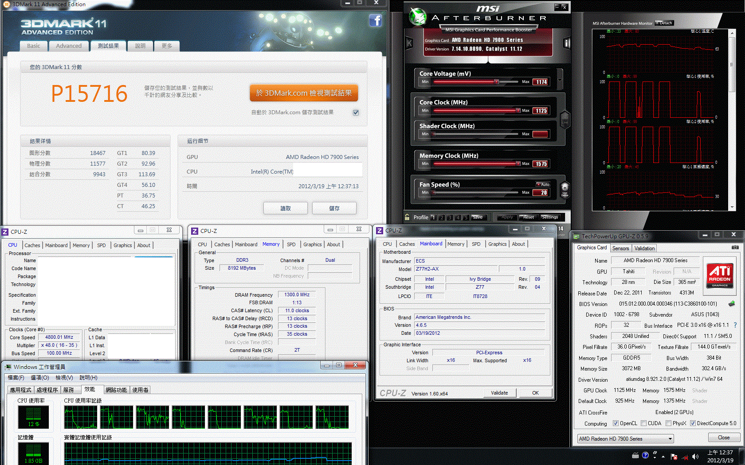Expand Core Voltage dropdown arrow in Afterburner

point(560,80)
